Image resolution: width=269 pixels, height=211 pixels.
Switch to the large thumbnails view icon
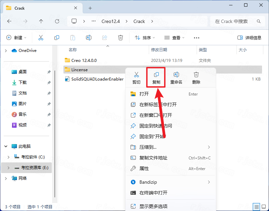[263, 207]
